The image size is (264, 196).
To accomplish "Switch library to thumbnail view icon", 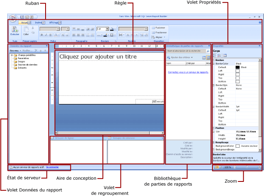I will point(209,58).
